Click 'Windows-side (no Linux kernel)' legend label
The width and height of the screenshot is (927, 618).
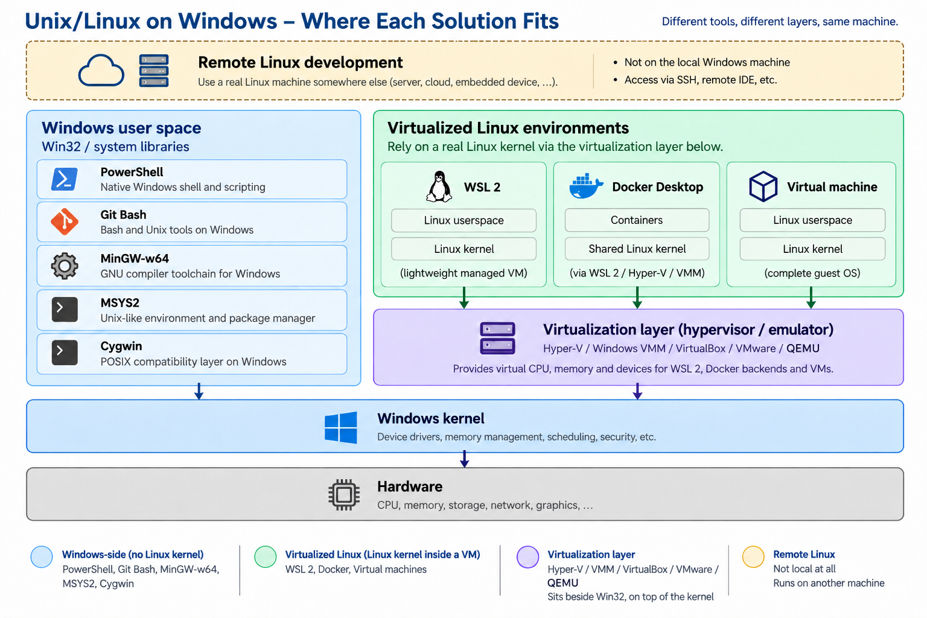click(x=133, y=555)
